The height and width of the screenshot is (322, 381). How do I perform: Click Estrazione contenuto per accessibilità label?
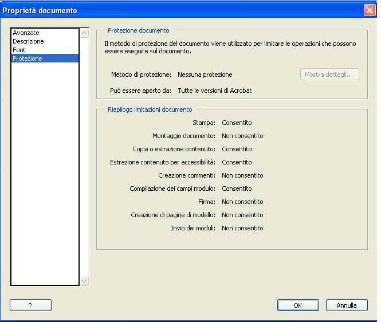point(163,162)
